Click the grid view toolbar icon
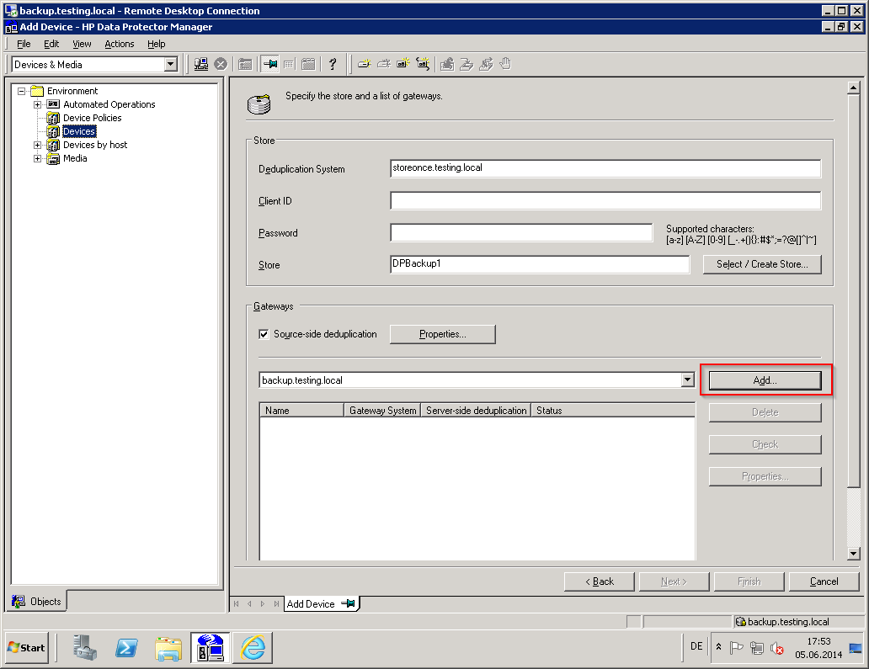Screen dimensions: 869x669 [x=289, y=64]
